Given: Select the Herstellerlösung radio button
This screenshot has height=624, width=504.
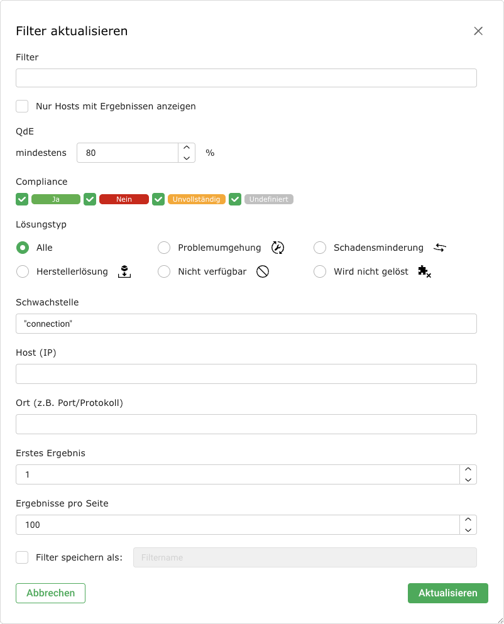Looking at the screenshot, I should pos(23,271).
